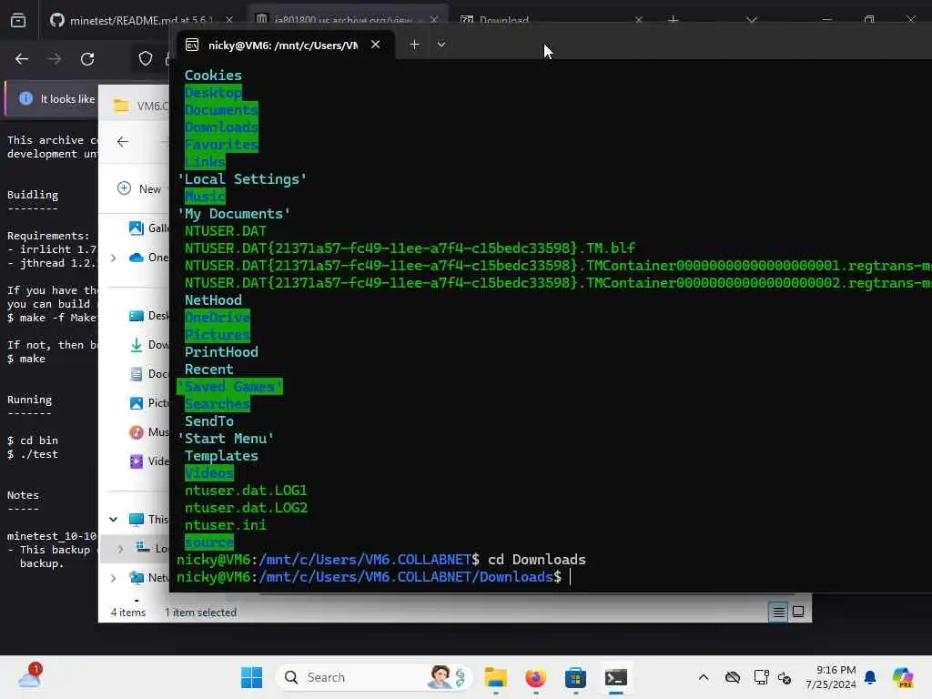Viewport: 932px width, 699px height.
Task: Open the terminal profile dropdown menu
Action: [x=441, y=45]
